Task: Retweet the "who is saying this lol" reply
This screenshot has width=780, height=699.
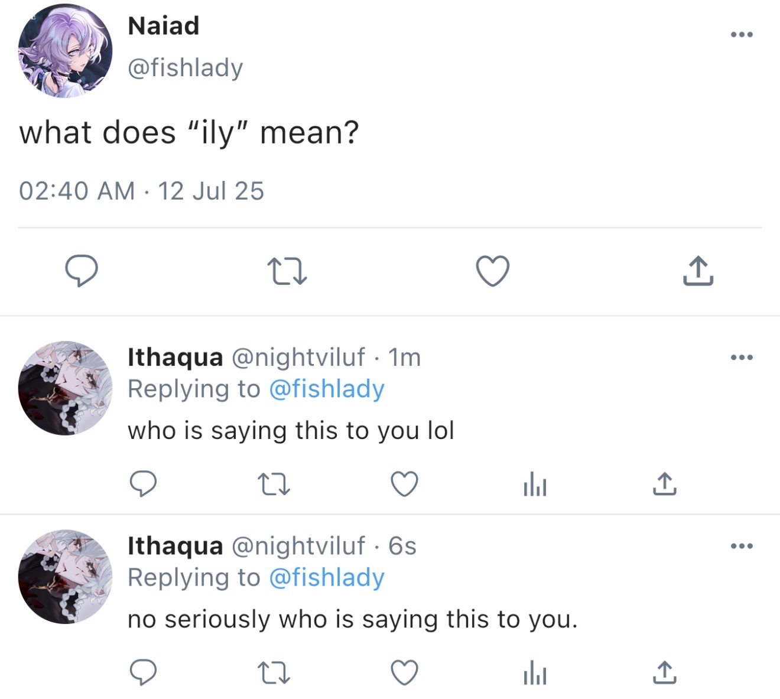Action: click(x=274, y=484)
